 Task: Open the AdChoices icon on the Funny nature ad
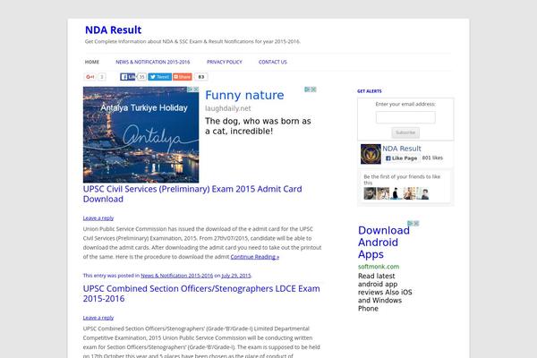(x=308, y=89)
